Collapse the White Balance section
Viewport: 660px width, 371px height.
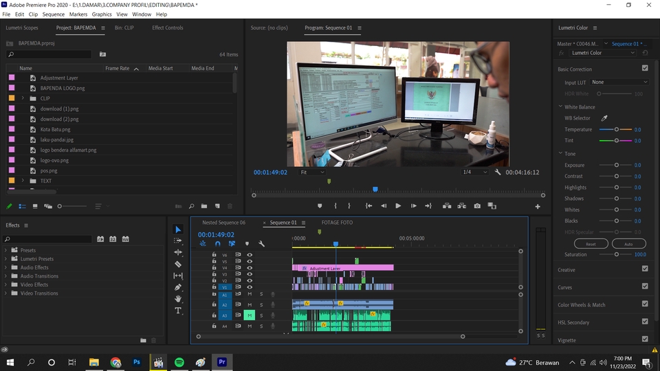point(560,107)
